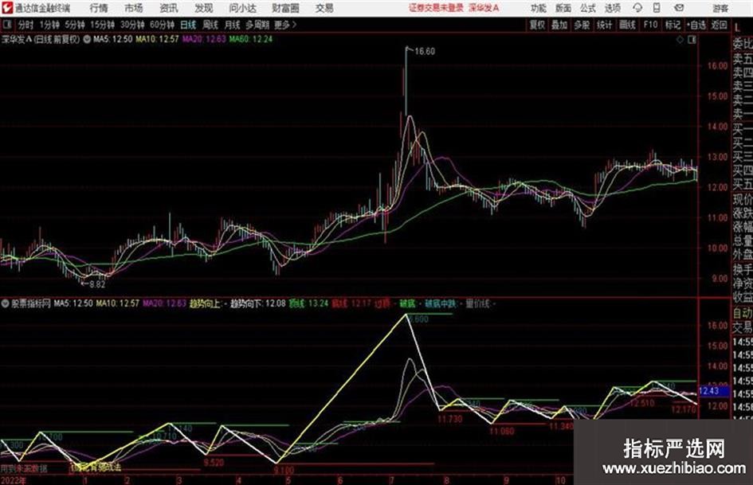Click the 统计 statistics button
Image resolution: width=753 pixels, height=485 pixels.
tap(604, 25)
